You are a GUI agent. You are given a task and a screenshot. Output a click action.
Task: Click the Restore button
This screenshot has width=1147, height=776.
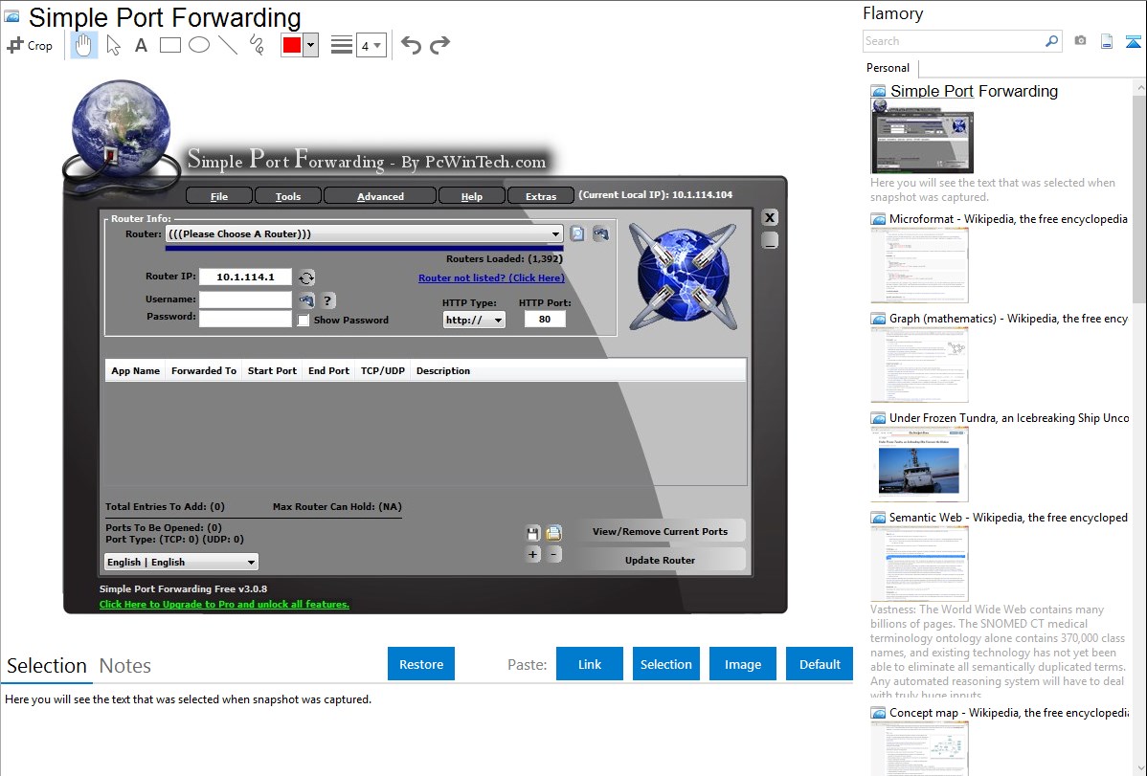tap(421, 664)
